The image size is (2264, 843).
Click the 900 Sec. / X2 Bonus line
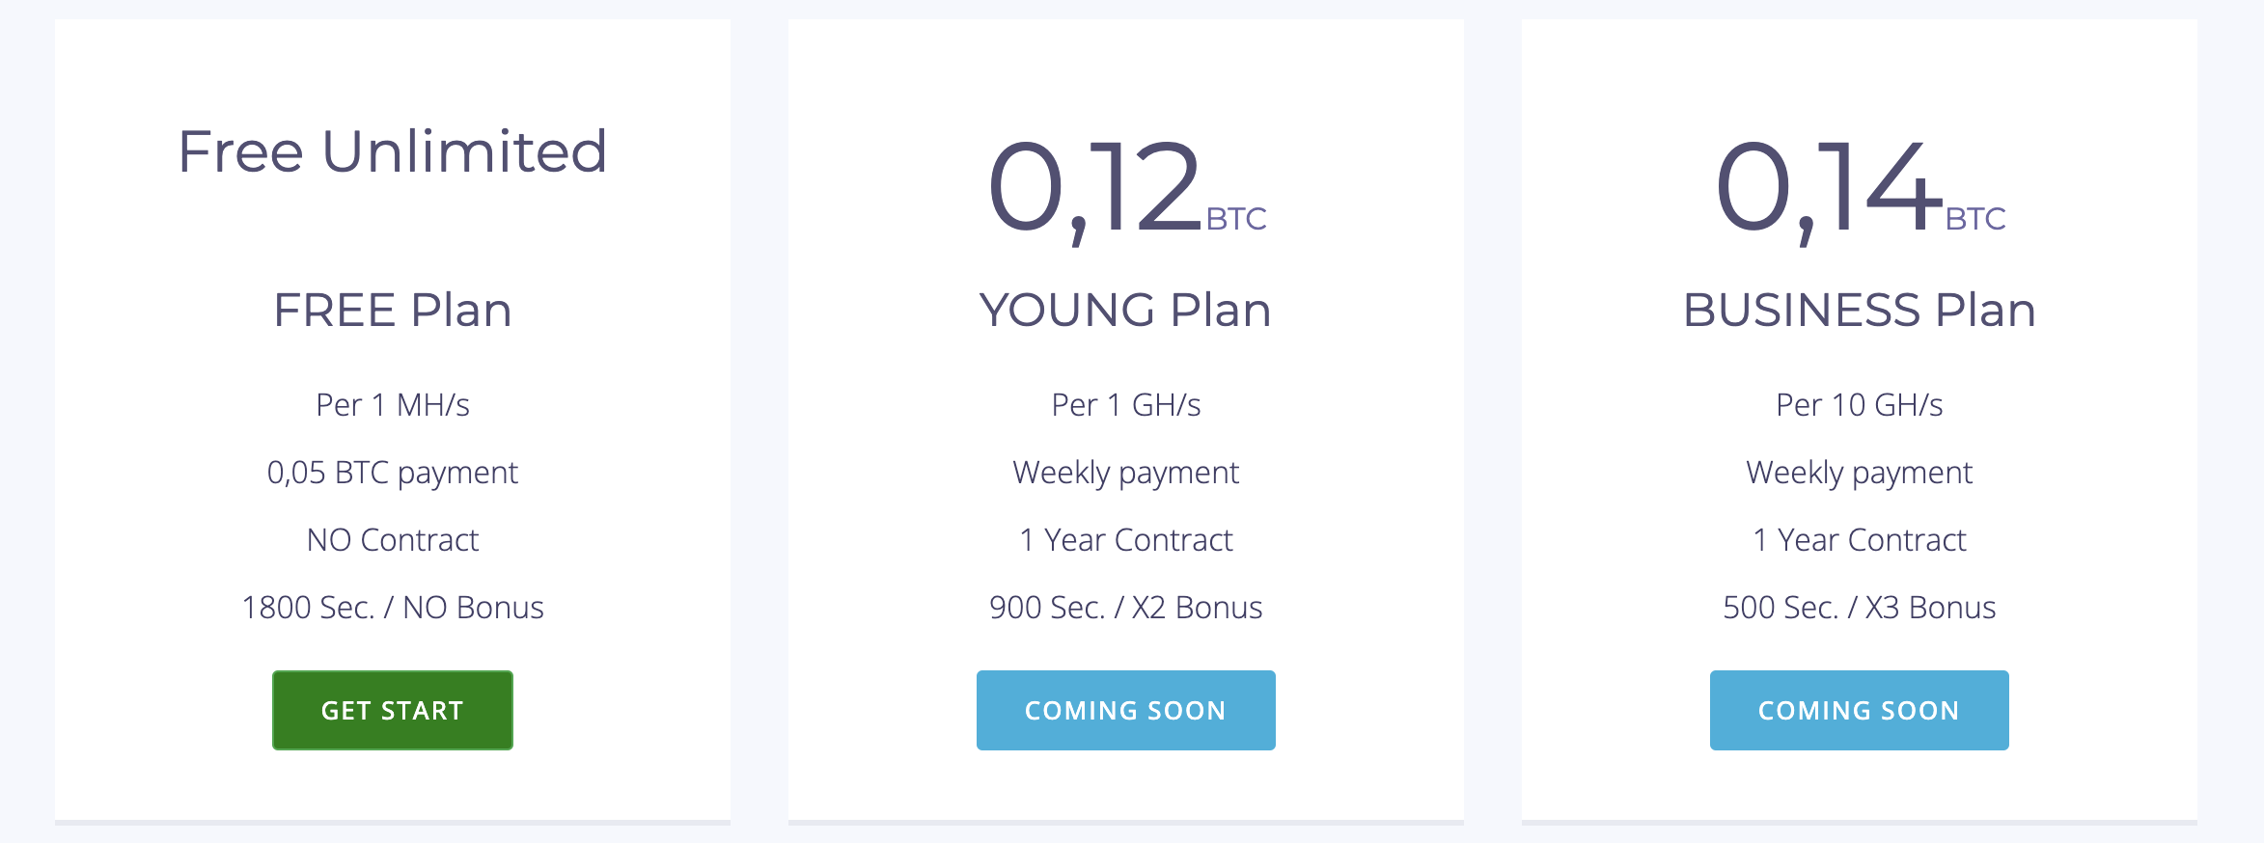[x=1125, y=608]
